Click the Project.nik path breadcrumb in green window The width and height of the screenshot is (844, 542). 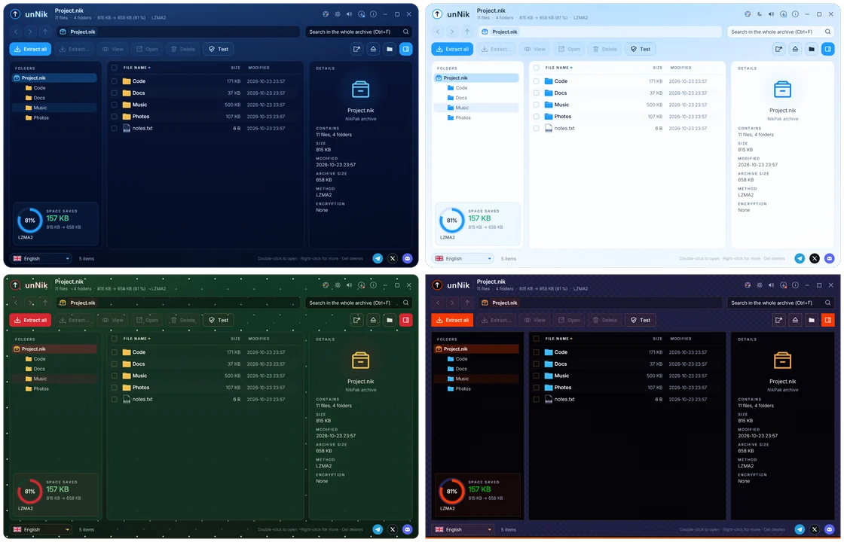(83, 303)
